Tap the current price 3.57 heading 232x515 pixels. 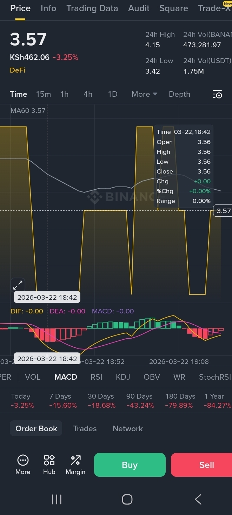point(28,39)
